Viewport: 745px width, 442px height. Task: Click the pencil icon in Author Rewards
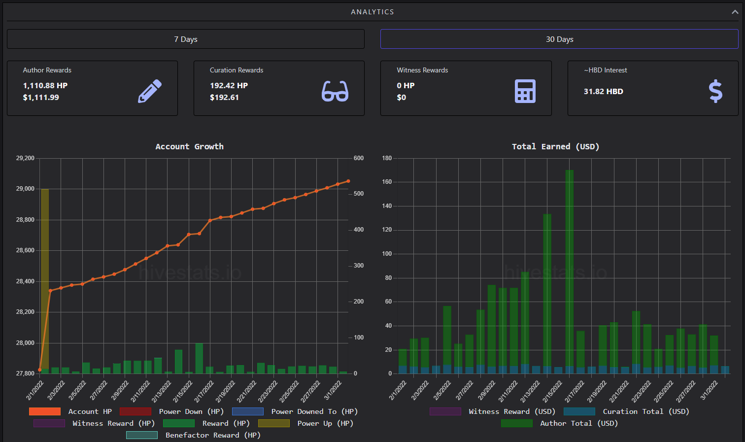point(150,91)
